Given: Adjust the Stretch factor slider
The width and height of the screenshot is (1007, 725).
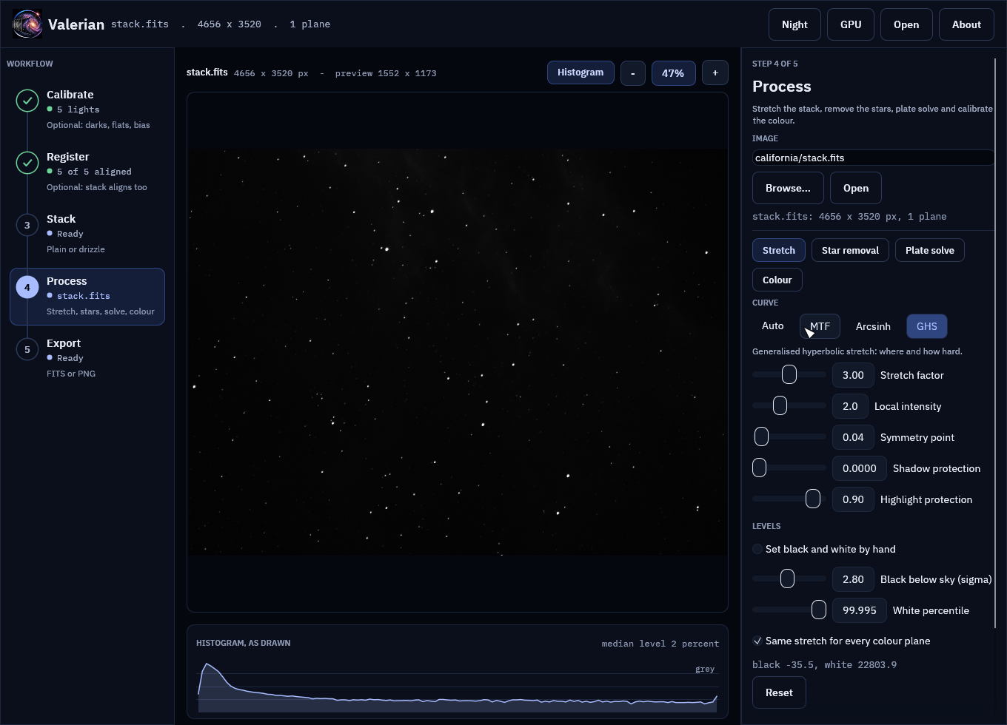Looking at the screenshot, I should point(789,374).
